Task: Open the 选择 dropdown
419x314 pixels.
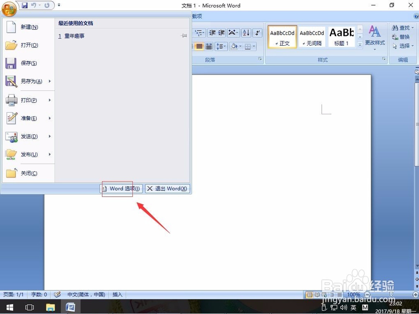Action: tap(403, 46)
